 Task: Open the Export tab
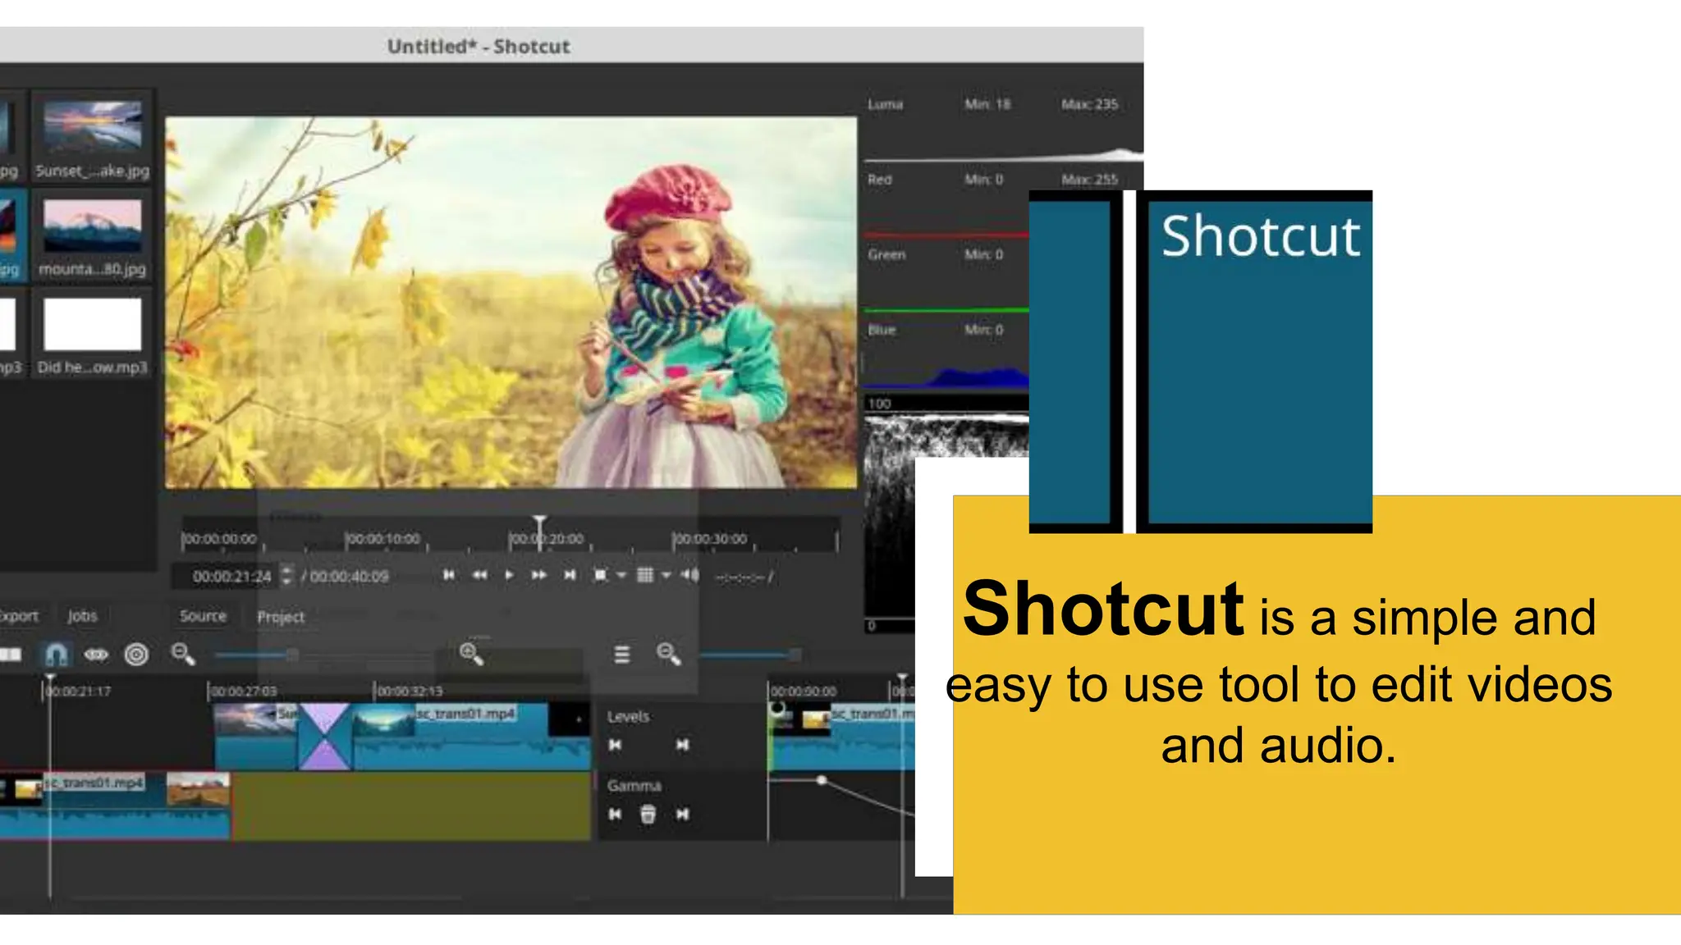[18, 616]
